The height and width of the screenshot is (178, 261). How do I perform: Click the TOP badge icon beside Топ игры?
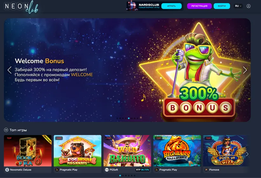point(6,130)
